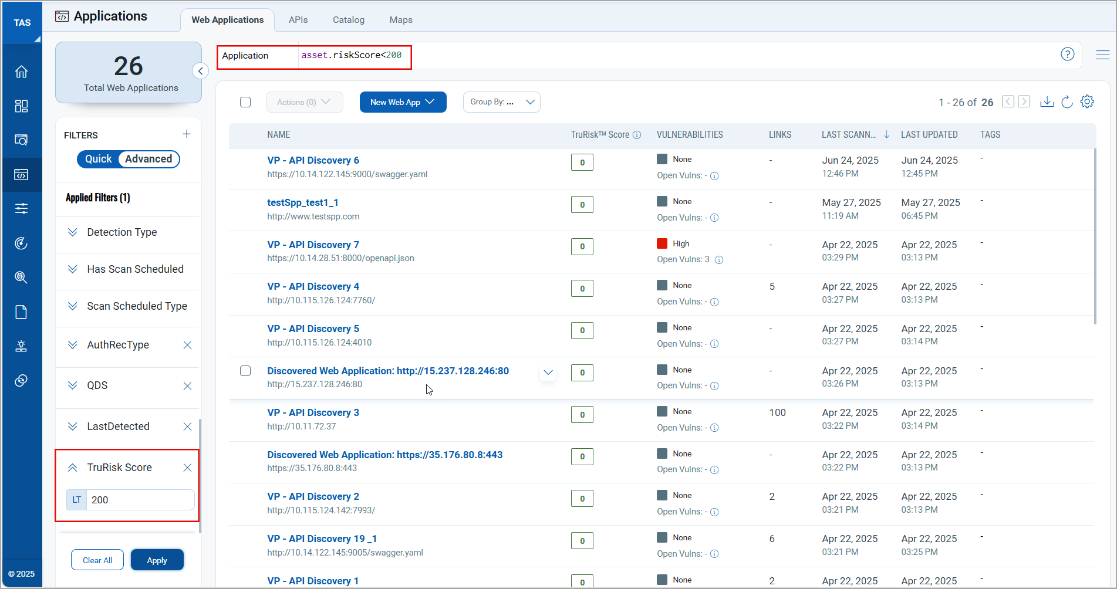Remove the LastDetected filter
The height and width of the screenshot is (589, 1117).
click(187, 426)
